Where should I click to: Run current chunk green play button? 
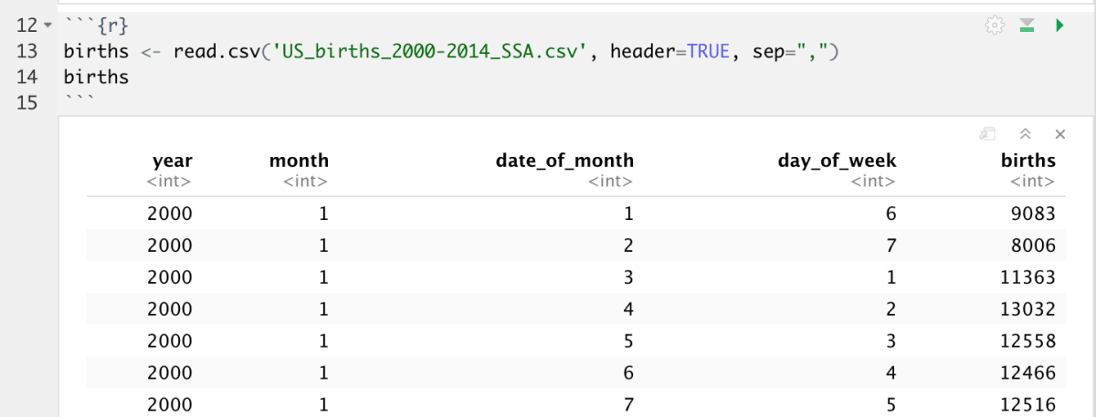coord(1059,26)
